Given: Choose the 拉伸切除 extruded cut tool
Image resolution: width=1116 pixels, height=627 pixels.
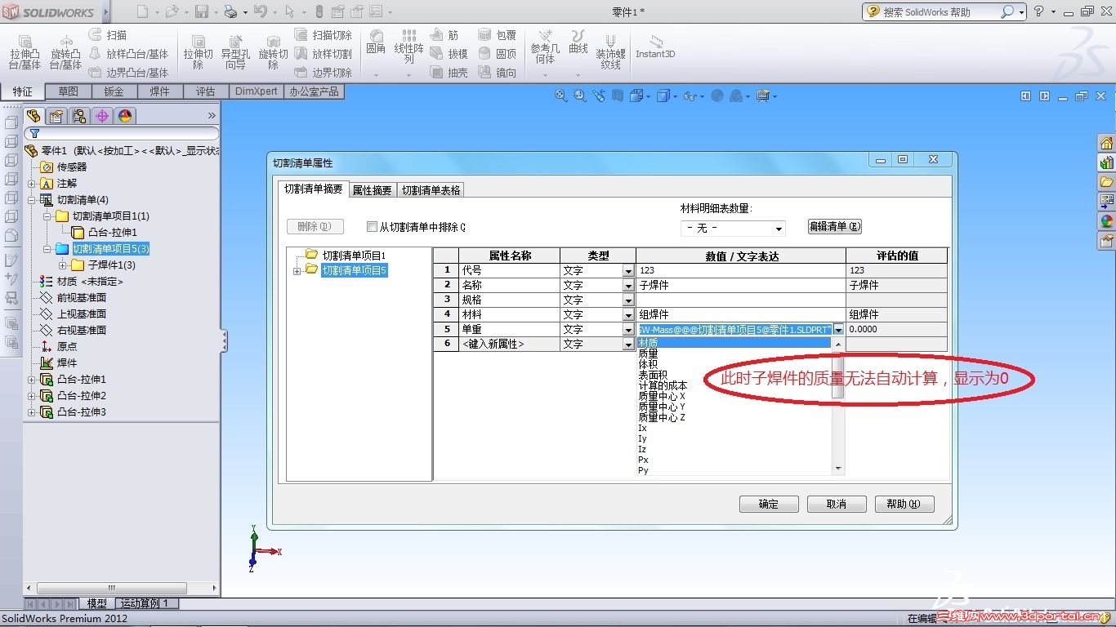Looking at the screenshot, I should coord(198,52).
